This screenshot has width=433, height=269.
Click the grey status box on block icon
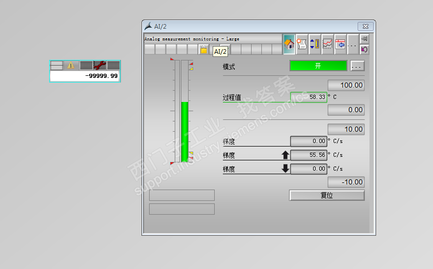coord(56,66)
